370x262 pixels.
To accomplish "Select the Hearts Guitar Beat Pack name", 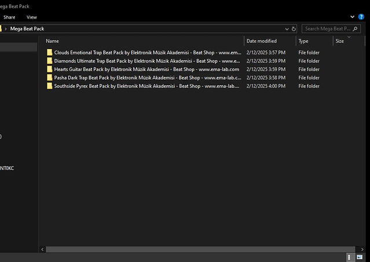I will (x=146, y=69).
